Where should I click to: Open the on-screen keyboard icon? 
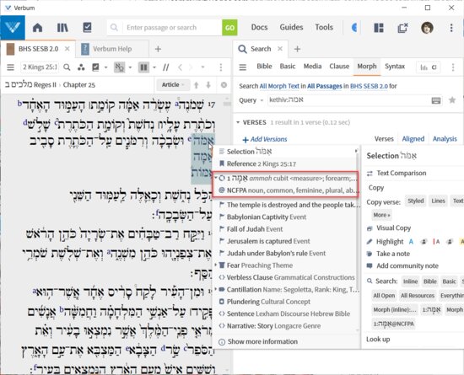pos(436,100)
